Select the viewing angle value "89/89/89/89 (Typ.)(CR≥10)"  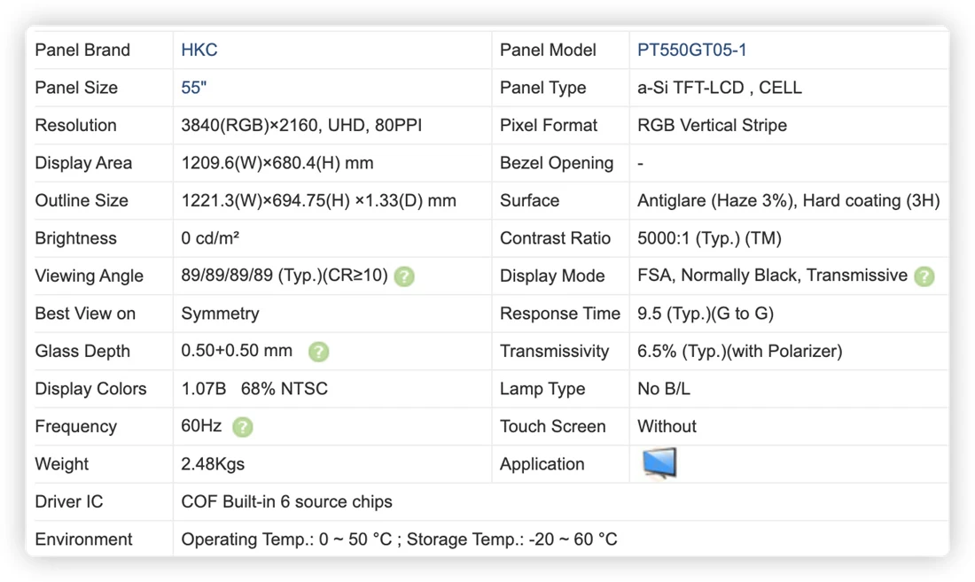click(285, 275)
